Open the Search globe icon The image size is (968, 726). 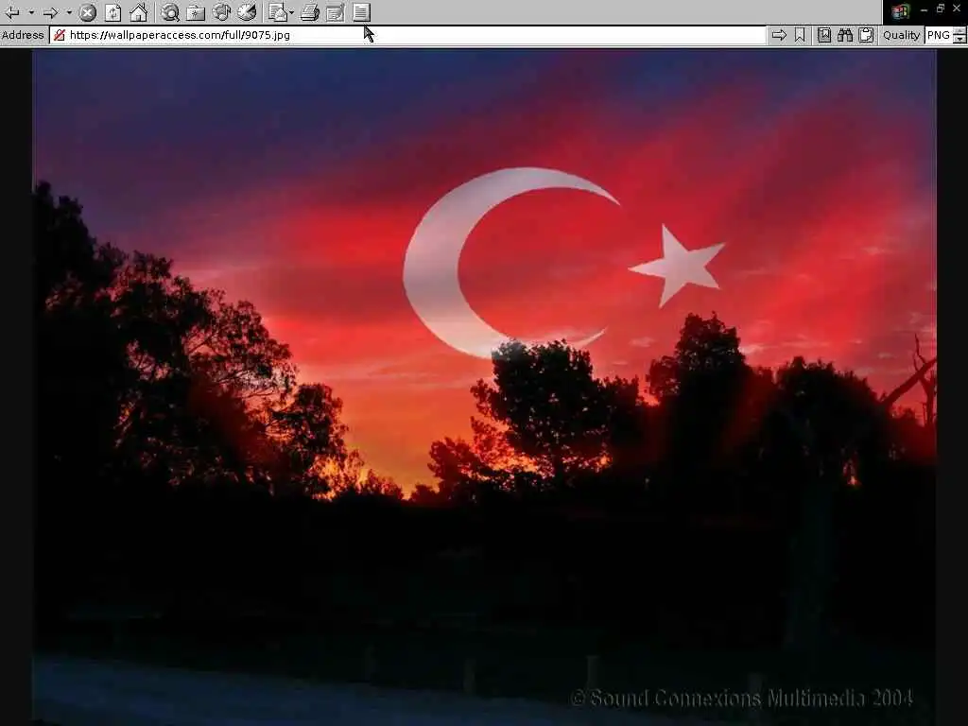tap(170, 12)
